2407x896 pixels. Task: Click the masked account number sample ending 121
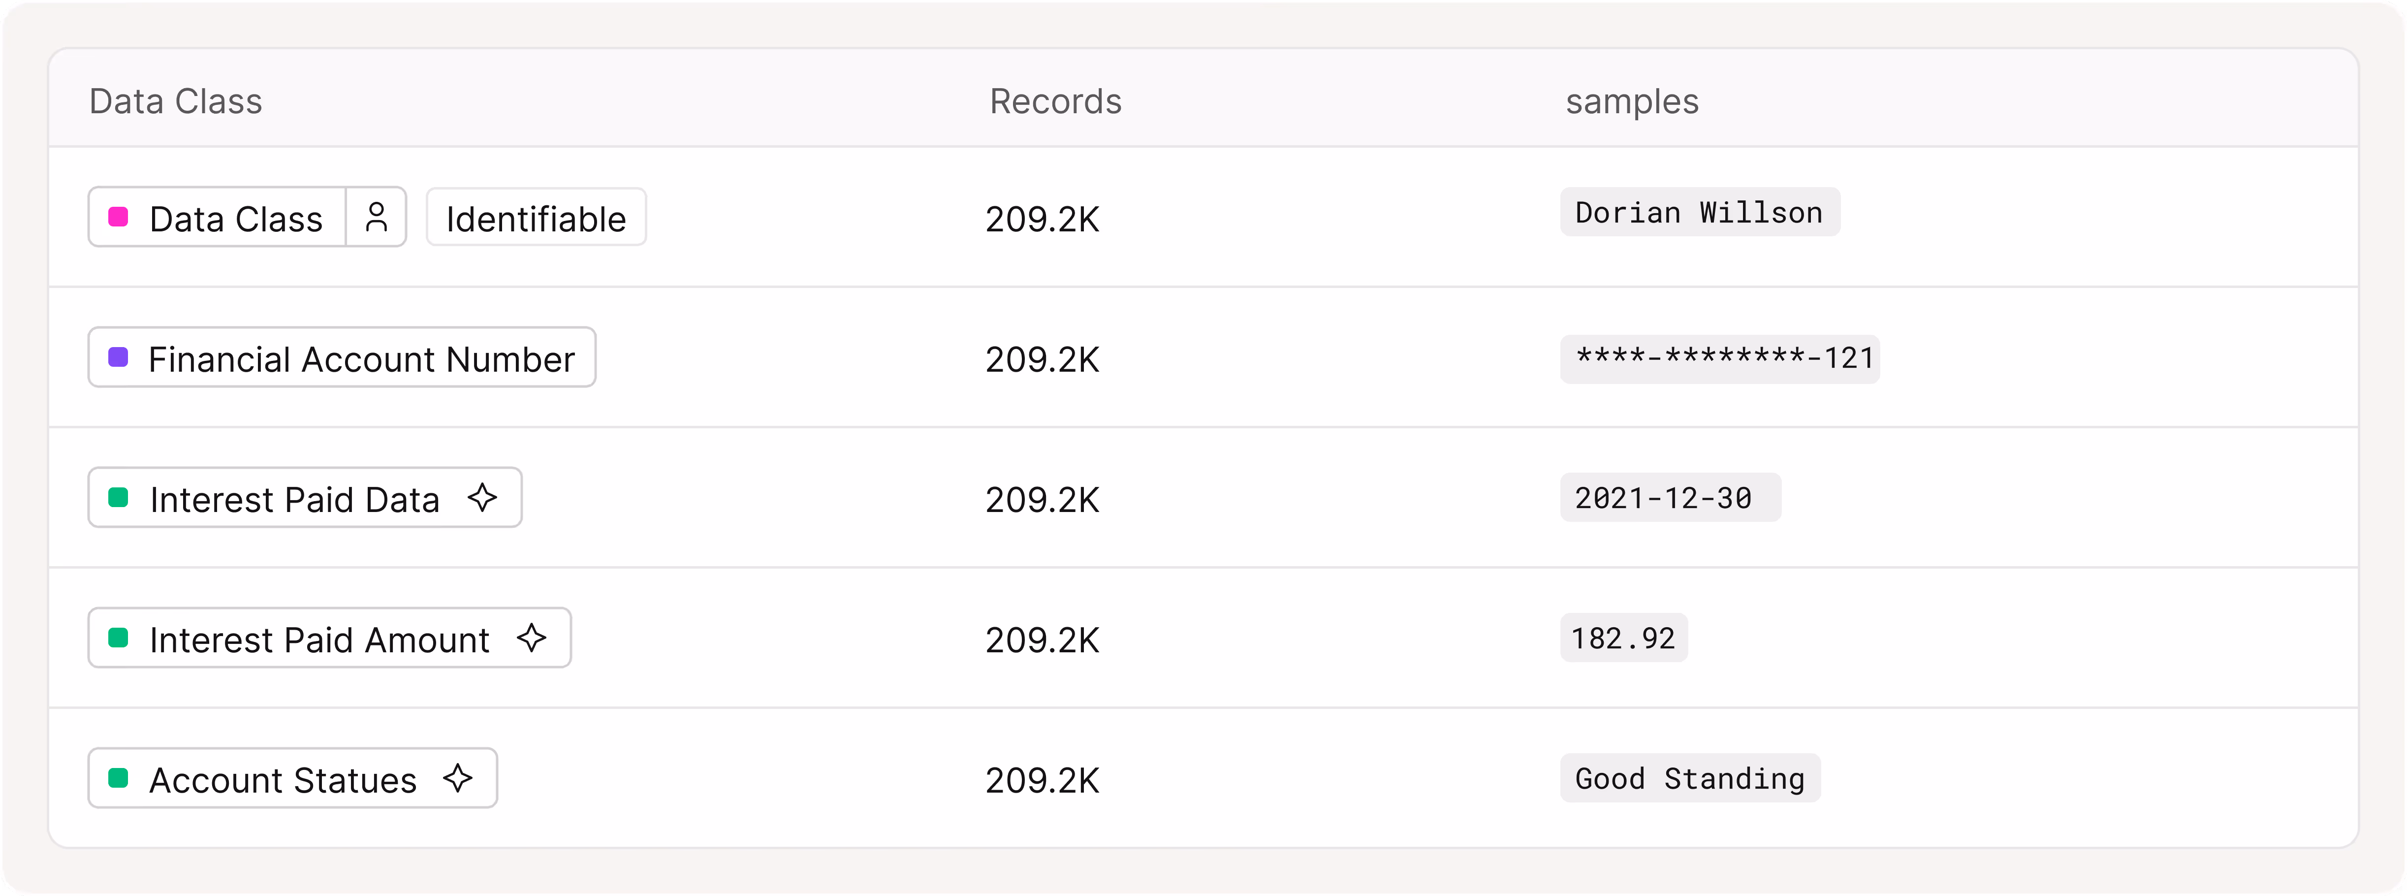(x=1720, y=359)
